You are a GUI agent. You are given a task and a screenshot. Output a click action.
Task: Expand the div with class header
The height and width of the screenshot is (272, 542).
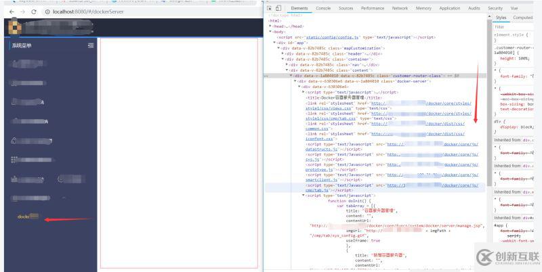click(x=283, y=54)
